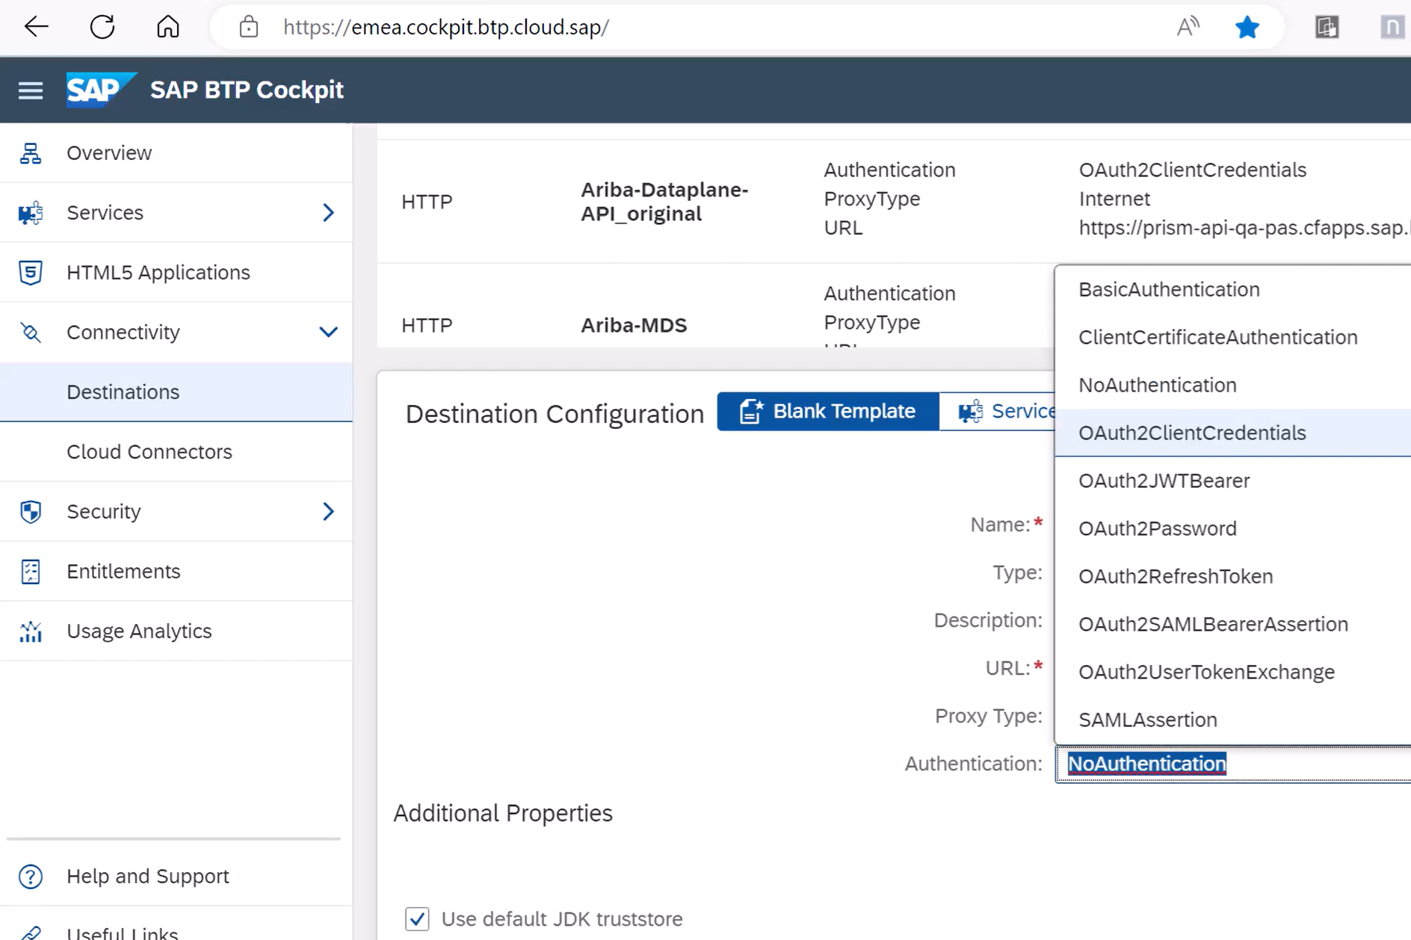Click the Blank Template button
The image size is (1411, 940).
tap(827, 411)
